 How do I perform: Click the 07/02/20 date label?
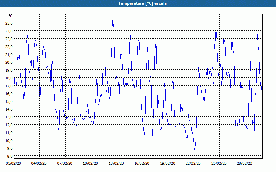click(x=65, y=163)
